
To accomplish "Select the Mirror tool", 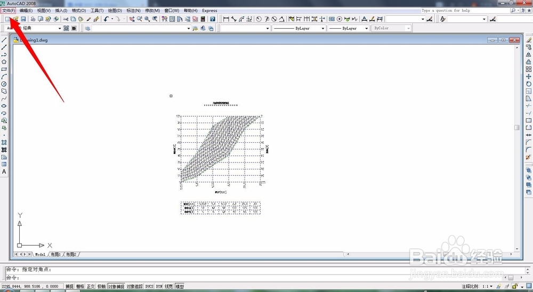I will point(529,55).
